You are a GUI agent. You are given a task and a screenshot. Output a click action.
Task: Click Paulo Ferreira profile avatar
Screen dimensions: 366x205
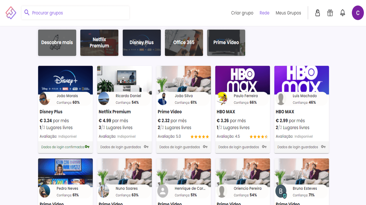222,99
